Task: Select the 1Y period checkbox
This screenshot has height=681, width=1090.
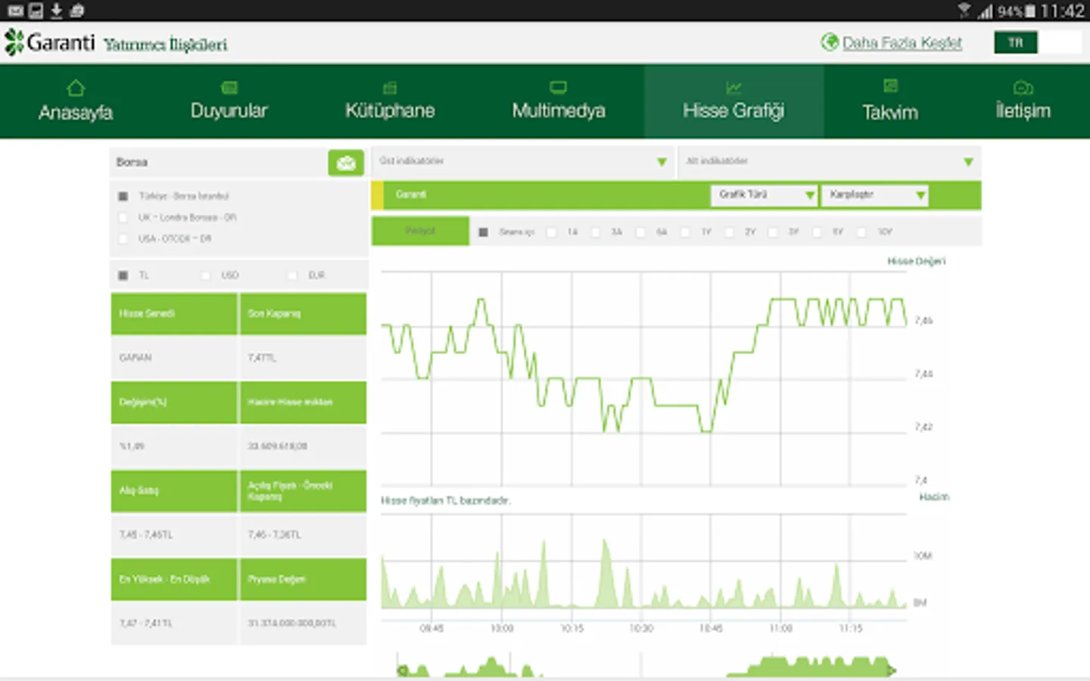Action: tap(685, 232)
